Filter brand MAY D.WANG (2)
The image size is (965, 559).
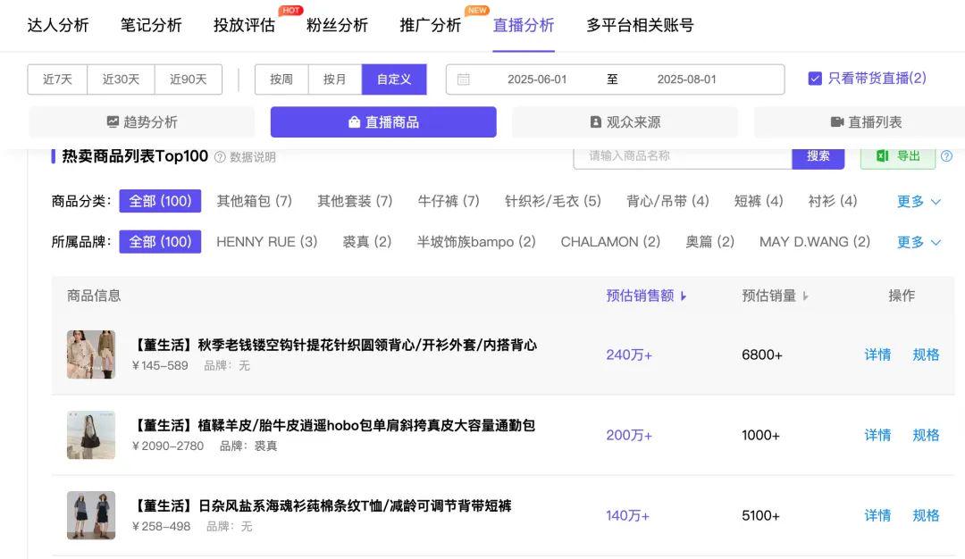tap(815, 242)
